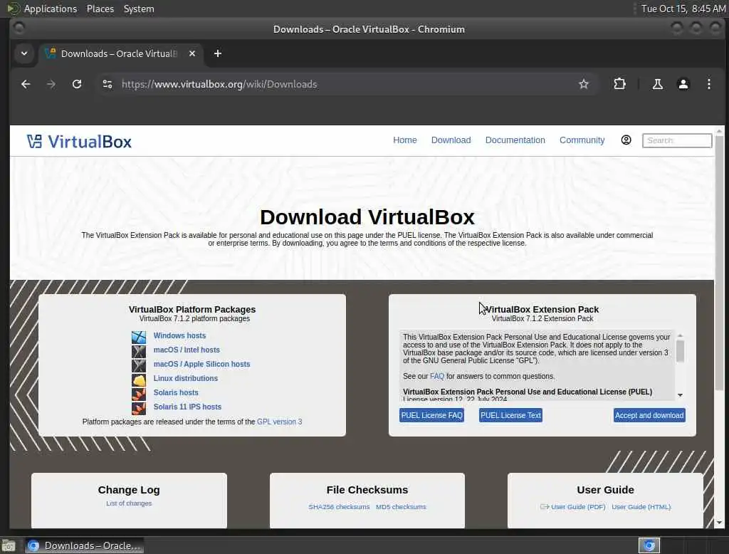Click the browser back arrow

(26, 84)
